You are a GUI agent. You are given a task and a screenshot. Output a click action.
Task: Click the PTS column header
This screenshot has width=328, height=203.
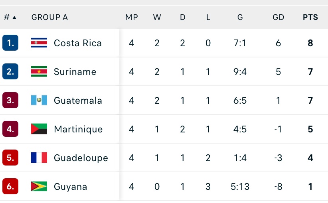click(x=310, y=18)
